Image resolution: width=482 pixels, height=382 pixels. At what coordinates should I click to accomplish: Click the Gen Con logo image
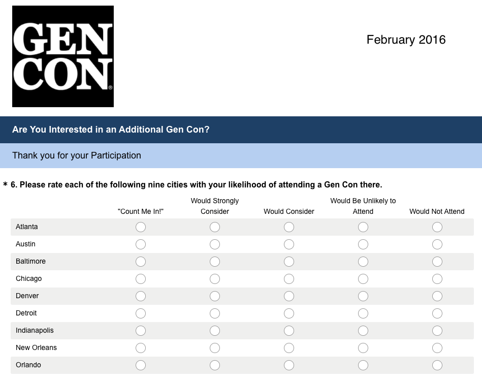coord(63,56)
